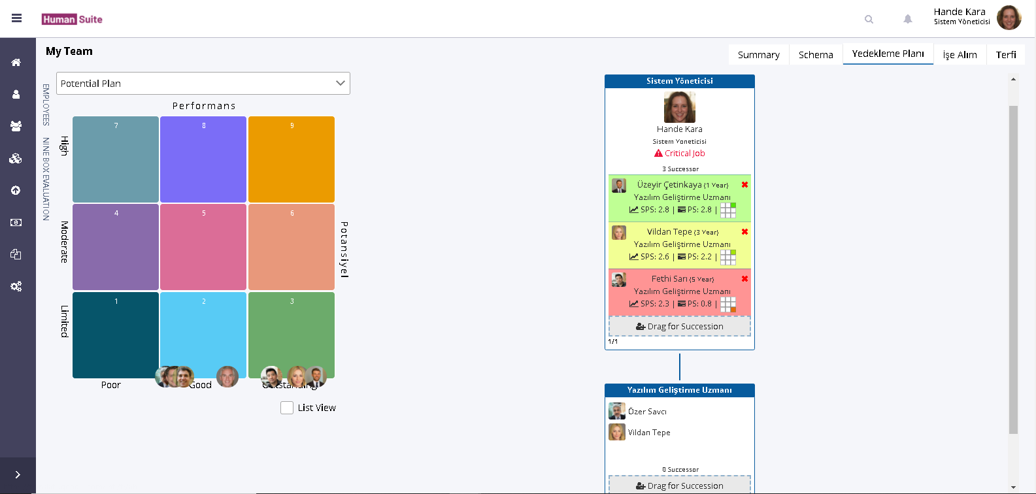Expand the sidebar with bottom arrow

(x=18, y=475)
